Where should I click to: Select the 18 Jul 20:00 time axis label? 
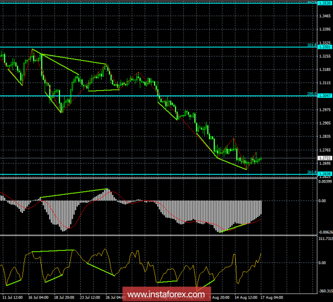[64, 297]
